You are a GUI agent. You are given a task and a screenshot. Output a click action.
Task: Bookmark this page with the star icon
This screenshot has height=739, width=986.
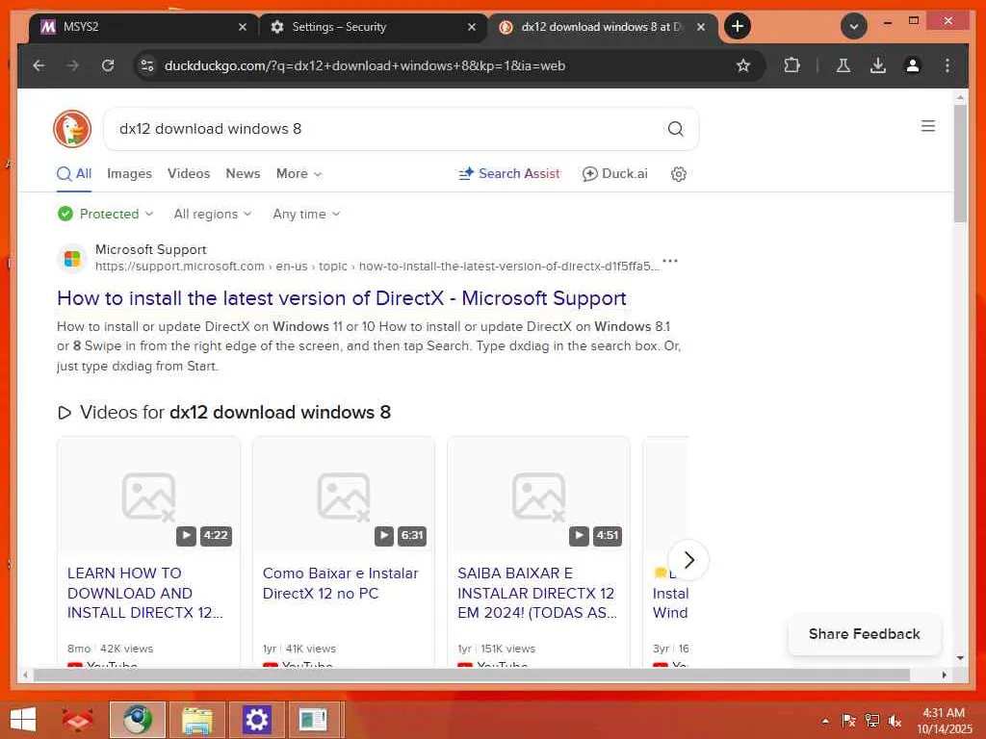pyautogui.click(x=743, y=65)
